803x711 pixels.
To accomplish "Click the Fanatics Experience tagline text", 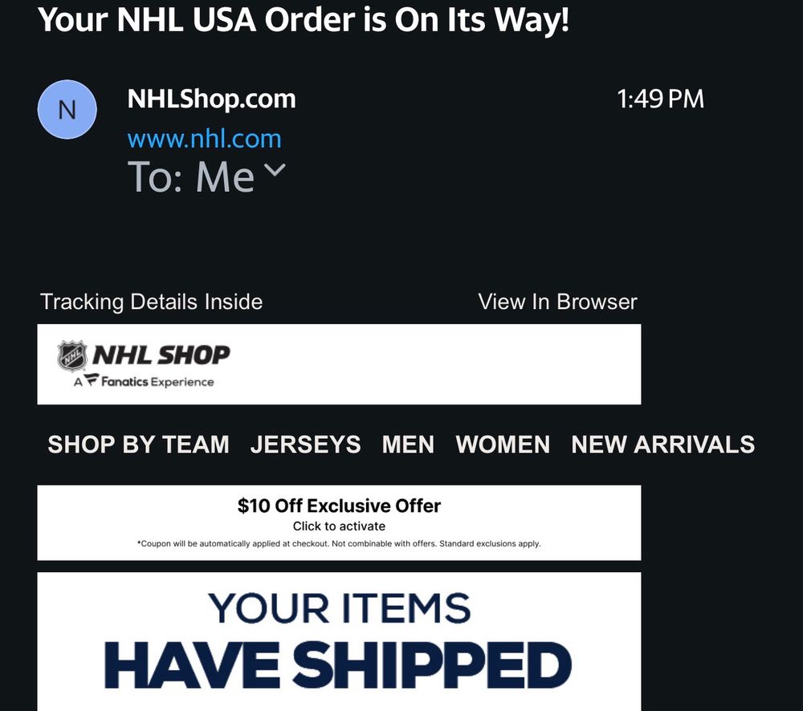I will click(x=157, y=382).
